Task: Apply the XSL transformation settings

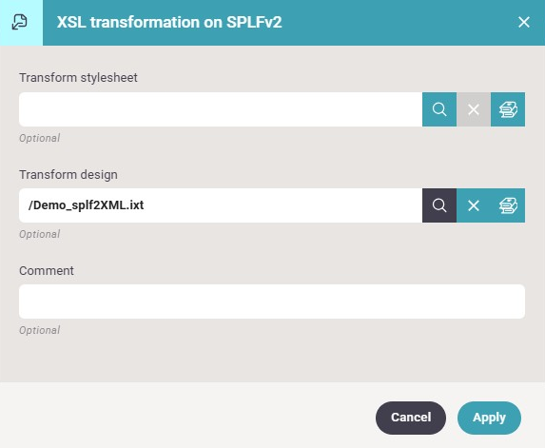Action: pos(489,418)
